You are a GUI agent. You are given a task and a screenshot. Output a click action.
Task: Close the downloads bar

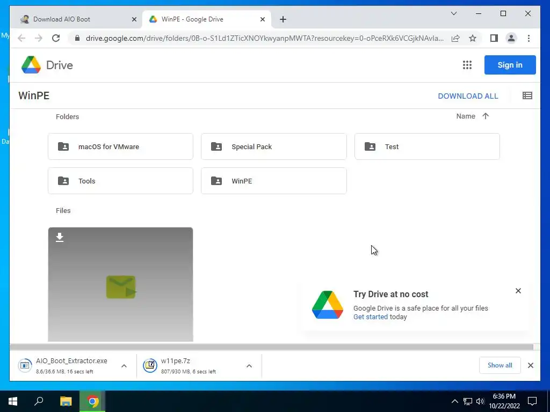(530, 365)
